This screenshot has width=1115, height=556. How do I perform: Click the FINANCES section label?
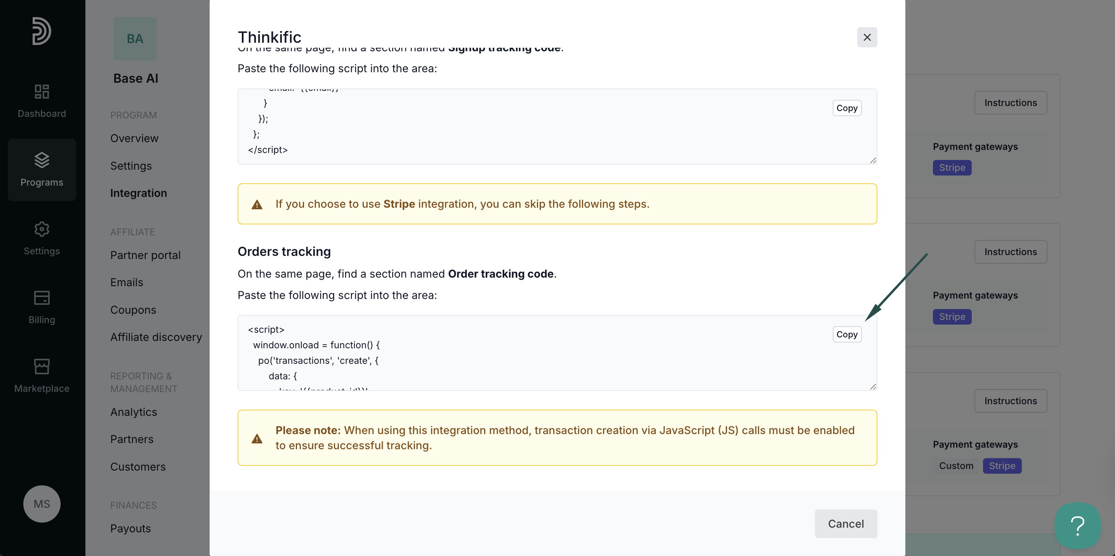(134, 506)
